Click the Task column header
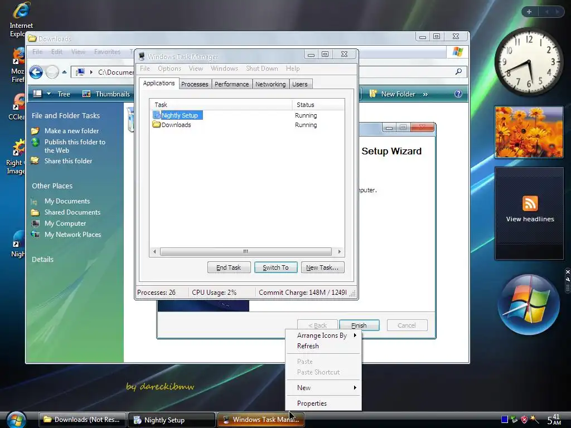 221,105
